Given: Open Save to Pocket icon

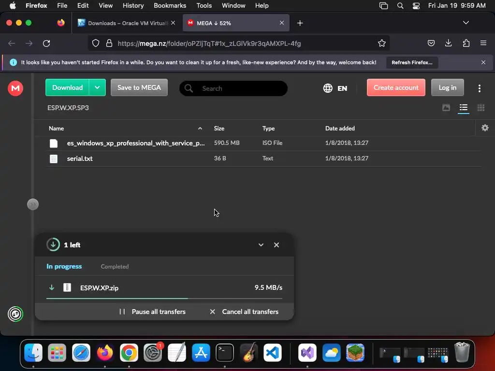Looking at the screenshot, I should pos(431,43).
